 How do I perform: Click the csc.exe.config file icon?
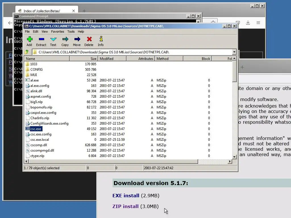28,134
